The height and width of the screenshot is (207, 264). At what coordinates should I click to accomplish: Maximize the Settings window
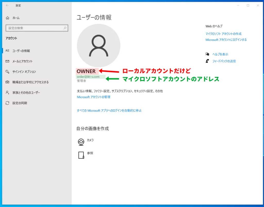click(x=248, y=5)
